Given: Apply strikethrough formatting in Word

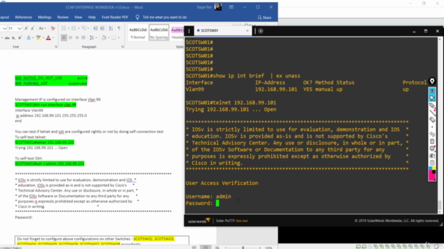Looking at the screenshot, I should pyautogui.click(x=7, y=38).
